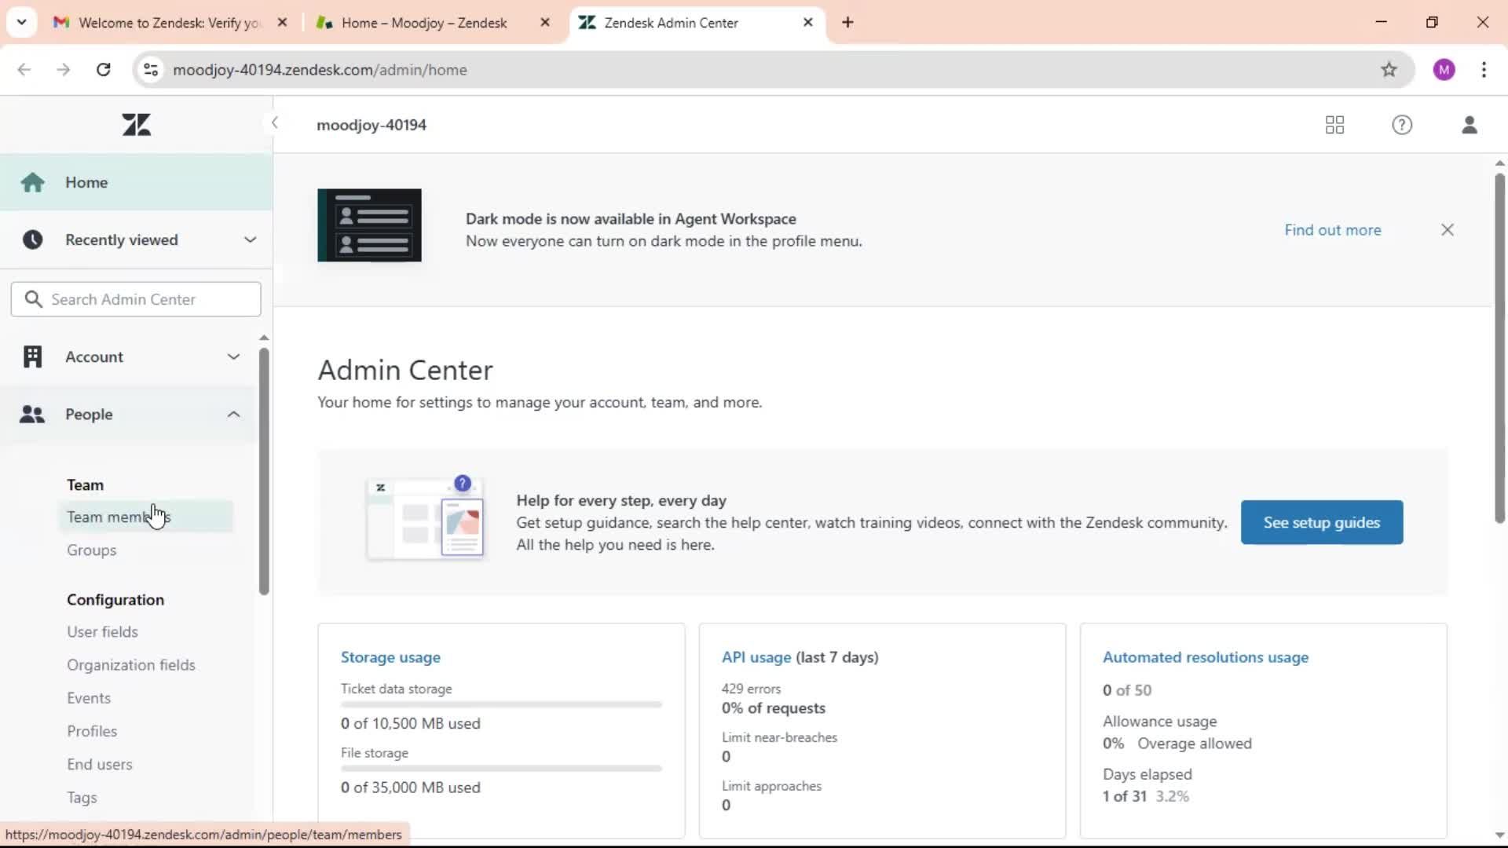The width and height of the screenshot is (1508, 848).
Task: Collapse the People section chevron
Action: pos(233,415)
